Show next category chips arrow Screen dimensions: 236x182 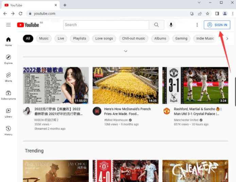[x=227, y=39]
